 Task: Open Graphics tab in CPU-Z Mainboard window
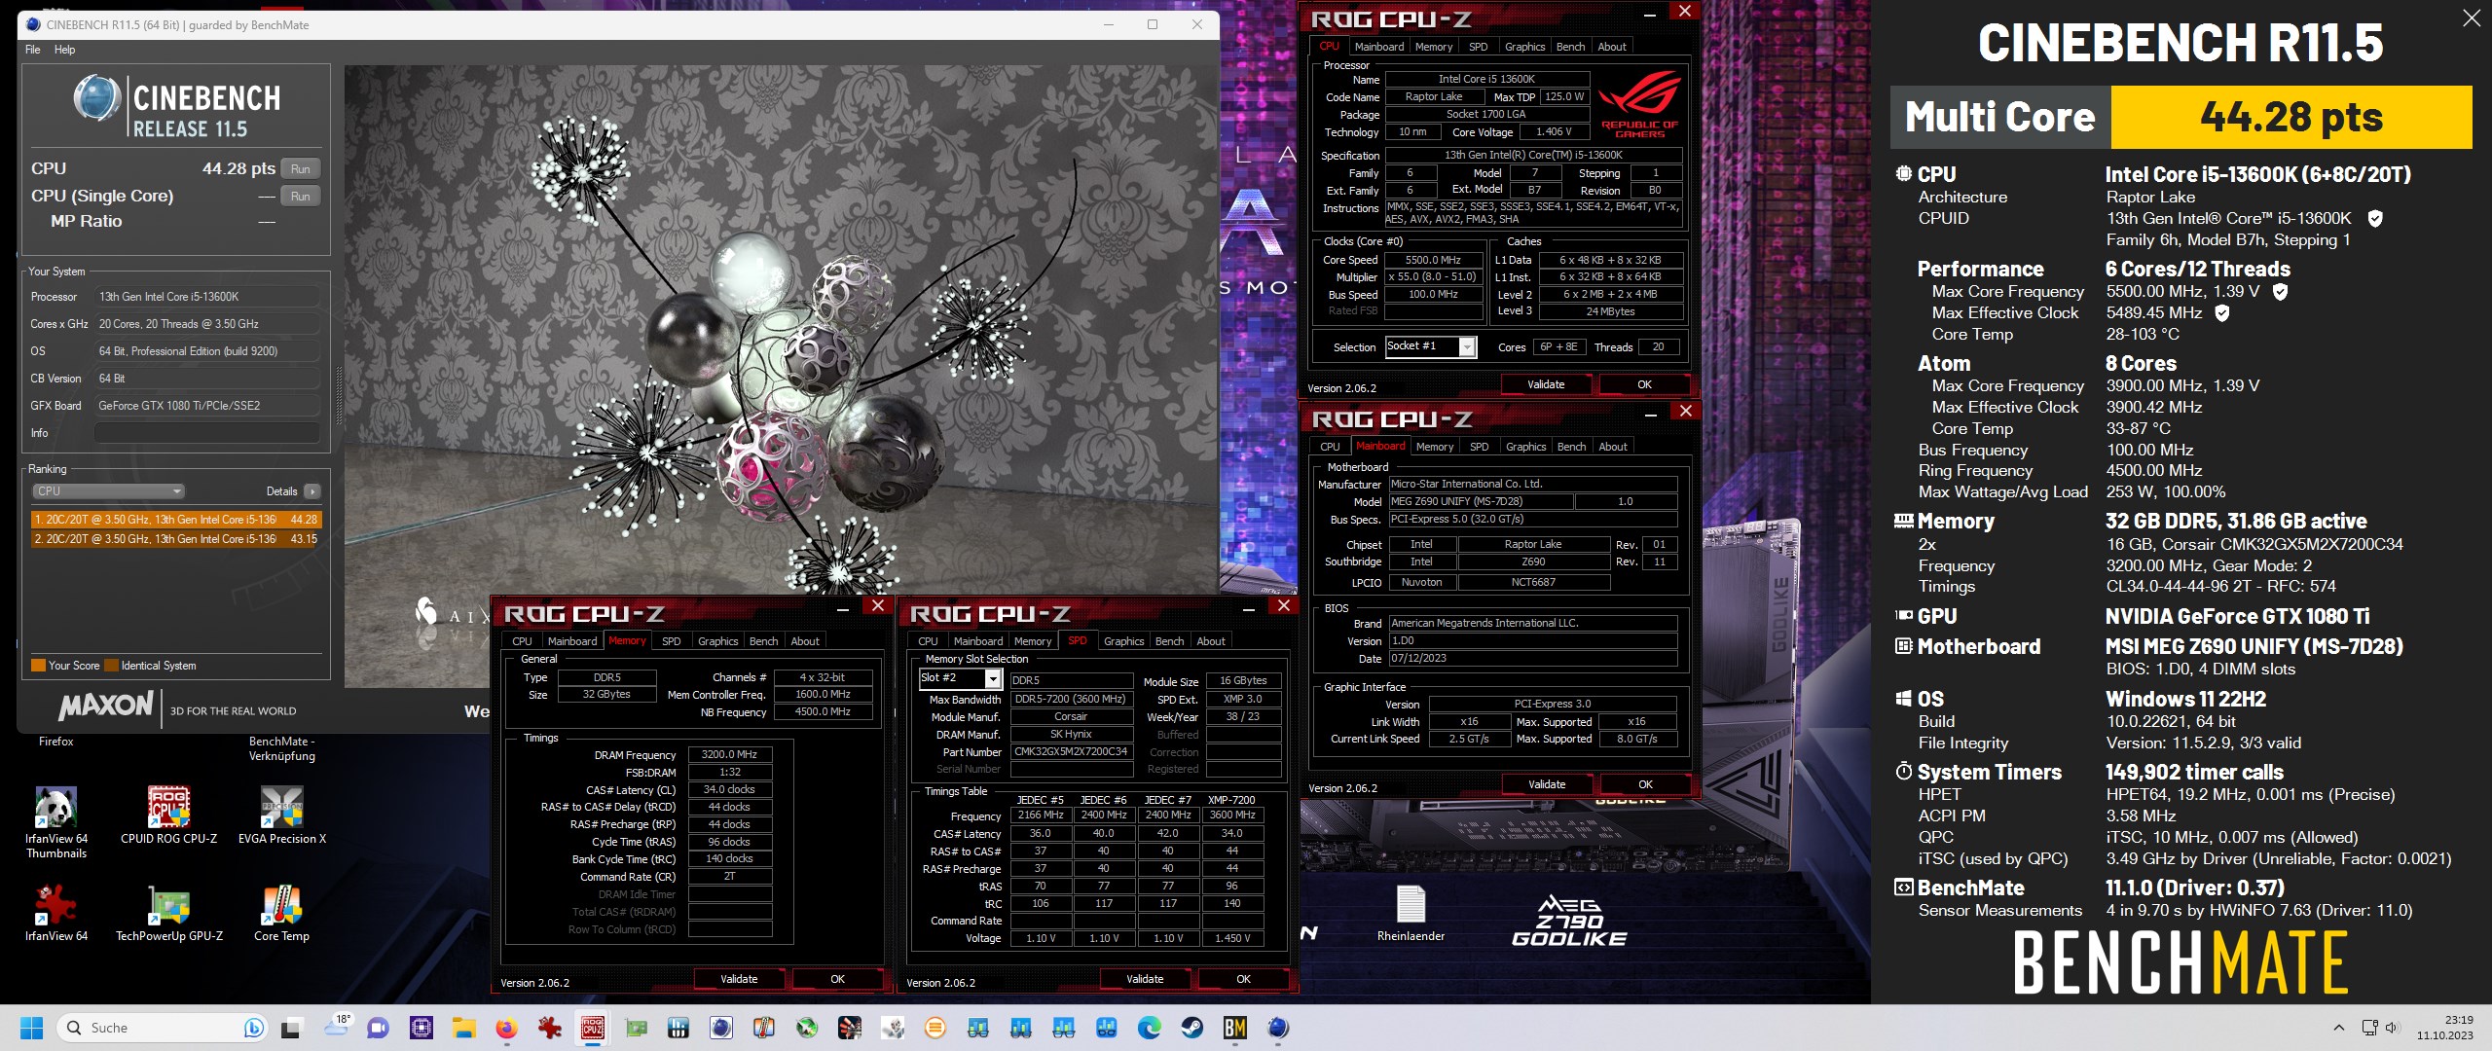(x=1525, y=447)
